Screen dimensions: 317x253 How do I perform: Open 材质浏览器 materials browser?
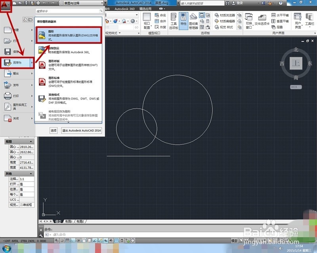coord(225,15)
